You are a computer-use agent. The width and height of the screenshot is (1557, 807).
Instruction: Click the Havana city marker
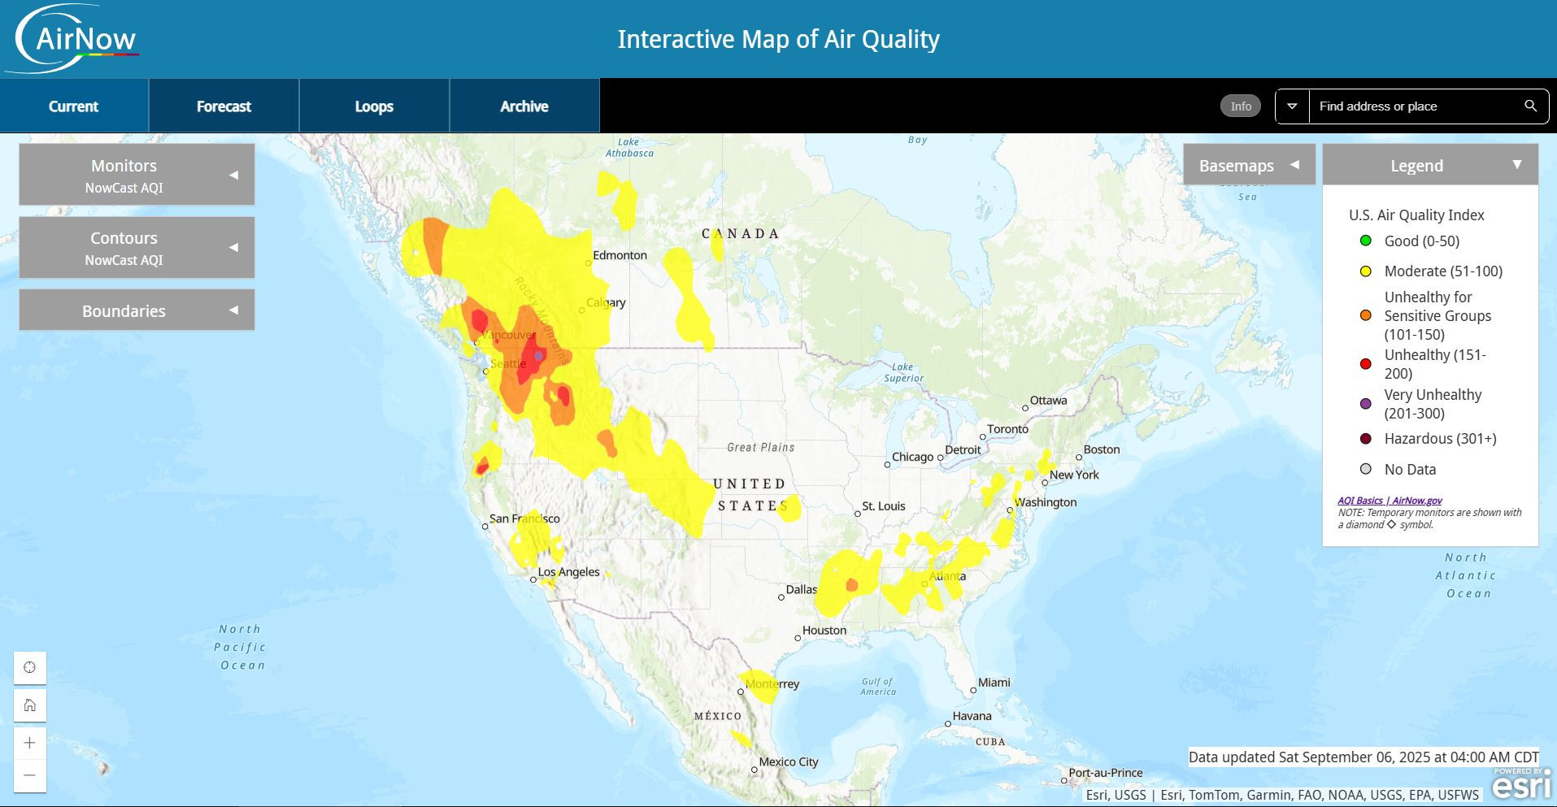[x=947, y=723]
